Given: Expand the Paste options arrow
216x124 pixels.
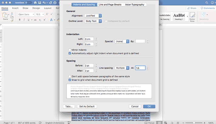Looking at the screenshot, I should click(x=9, y=15).
